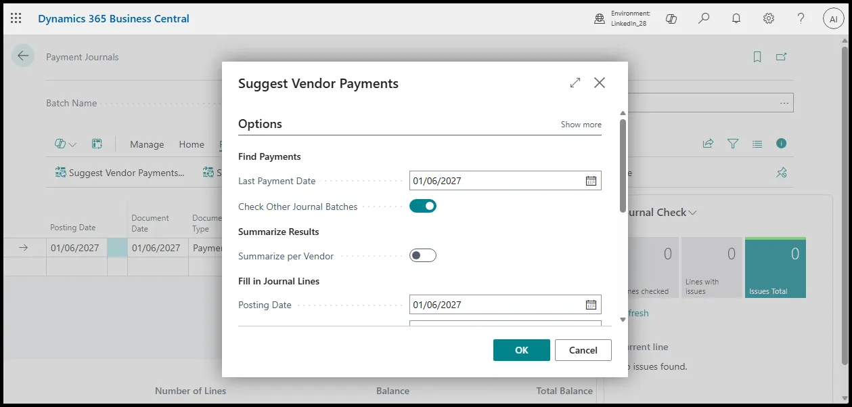
Task: Open the filter pane funnel icon
Action: point(733,144)
